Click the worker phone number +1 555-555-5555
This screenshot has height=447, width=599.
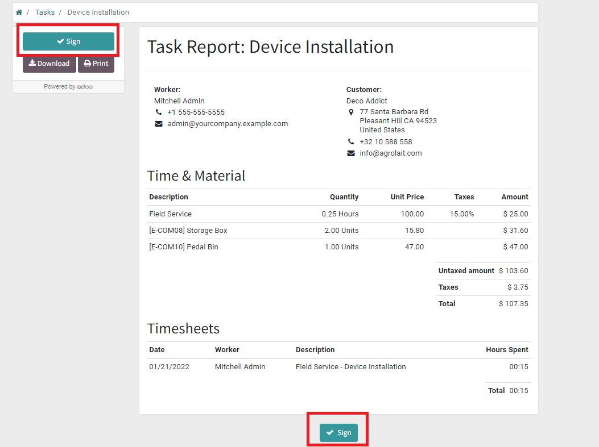(x=196, y=112)
